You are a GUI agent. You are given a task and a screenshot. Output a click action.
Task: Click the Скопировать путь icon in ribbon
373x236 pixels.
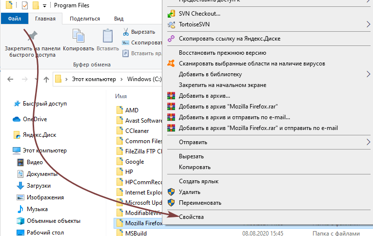click(125, 43)
